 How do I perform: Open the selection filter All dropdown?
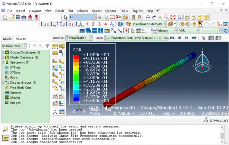(x=83, y=17)
